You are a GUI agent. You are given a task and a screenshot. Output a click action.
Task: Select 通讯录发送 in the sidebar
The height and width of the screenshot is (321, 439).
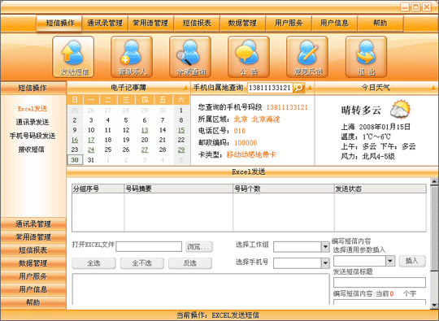click(33, 122)
